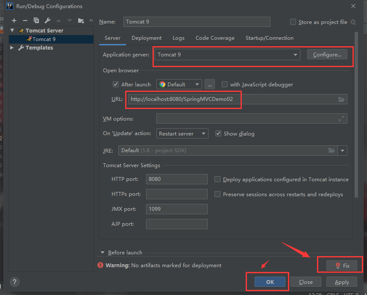Open Application server Tomcat 9 dropdown
The image size is (367, 295).
(227, 55)
